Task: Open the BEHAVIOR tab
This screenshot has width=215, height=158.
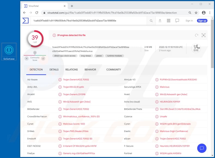Action: click(x=90, y=69)
